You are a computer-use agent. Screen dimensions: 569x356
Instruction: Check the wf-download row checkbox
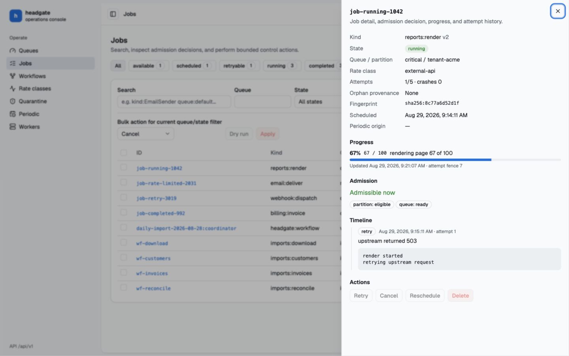tap(124, 242)
